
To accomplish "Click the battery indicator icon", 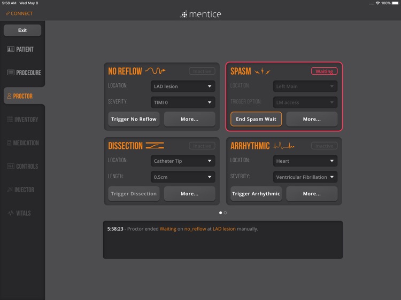I will 395,3.
